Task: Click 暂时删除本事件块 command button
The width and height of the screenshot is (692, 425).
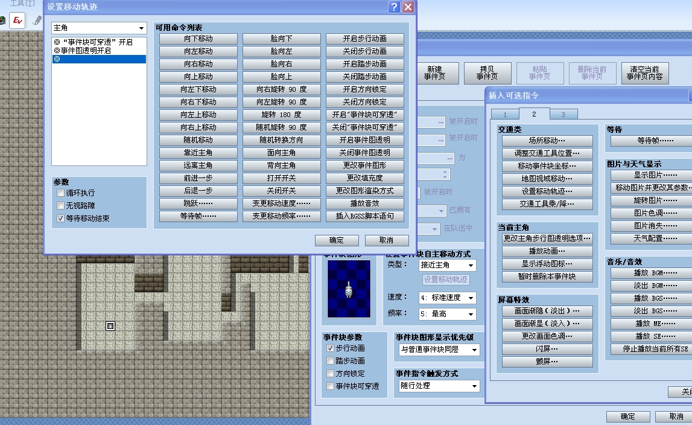Action: pos(547,276)
